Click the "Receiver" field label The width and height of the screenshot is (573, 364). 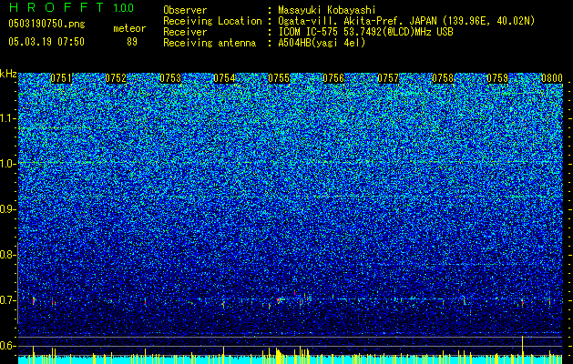(185, 32)
